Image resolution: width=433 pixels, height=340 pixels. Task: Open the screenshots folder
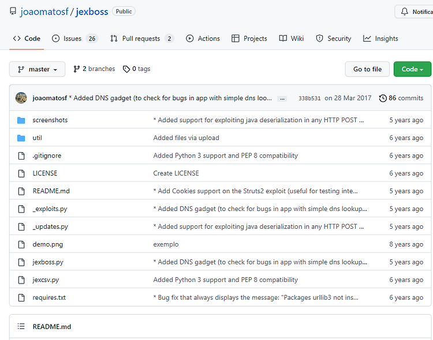[50, 120]
